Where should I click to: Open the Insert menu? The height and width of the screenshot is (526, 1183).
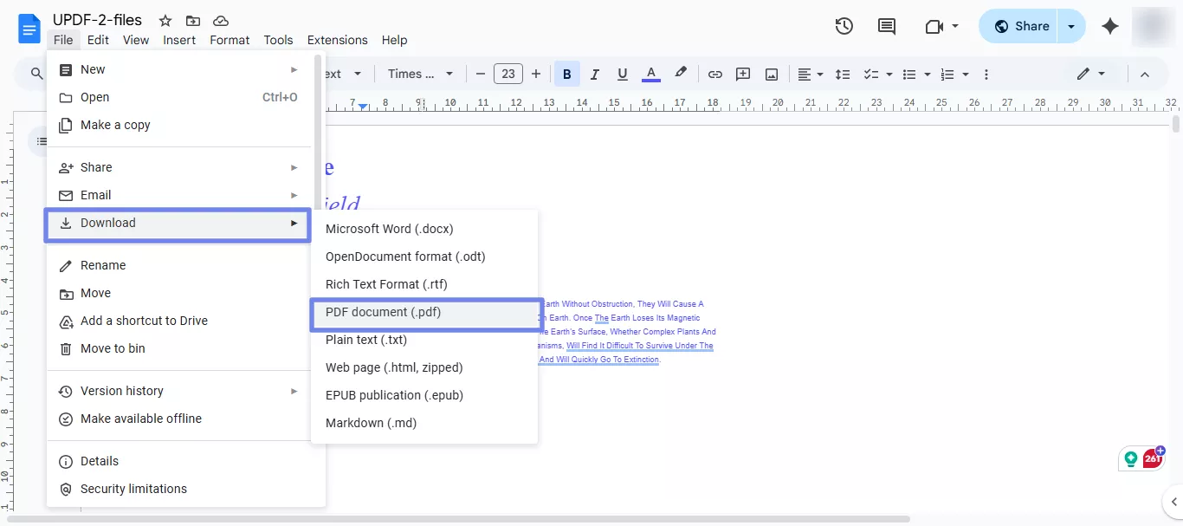click(x=179, y=40)
